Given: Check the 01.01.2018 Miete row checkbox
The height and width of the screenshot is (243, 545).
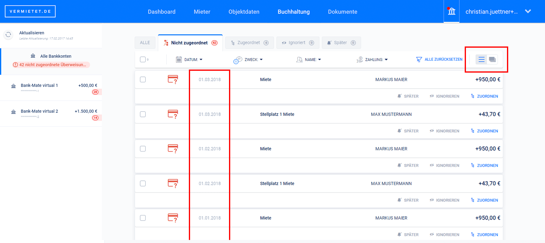Looking at the screenshot, I should pyautogui.click(x=143, y=218).
